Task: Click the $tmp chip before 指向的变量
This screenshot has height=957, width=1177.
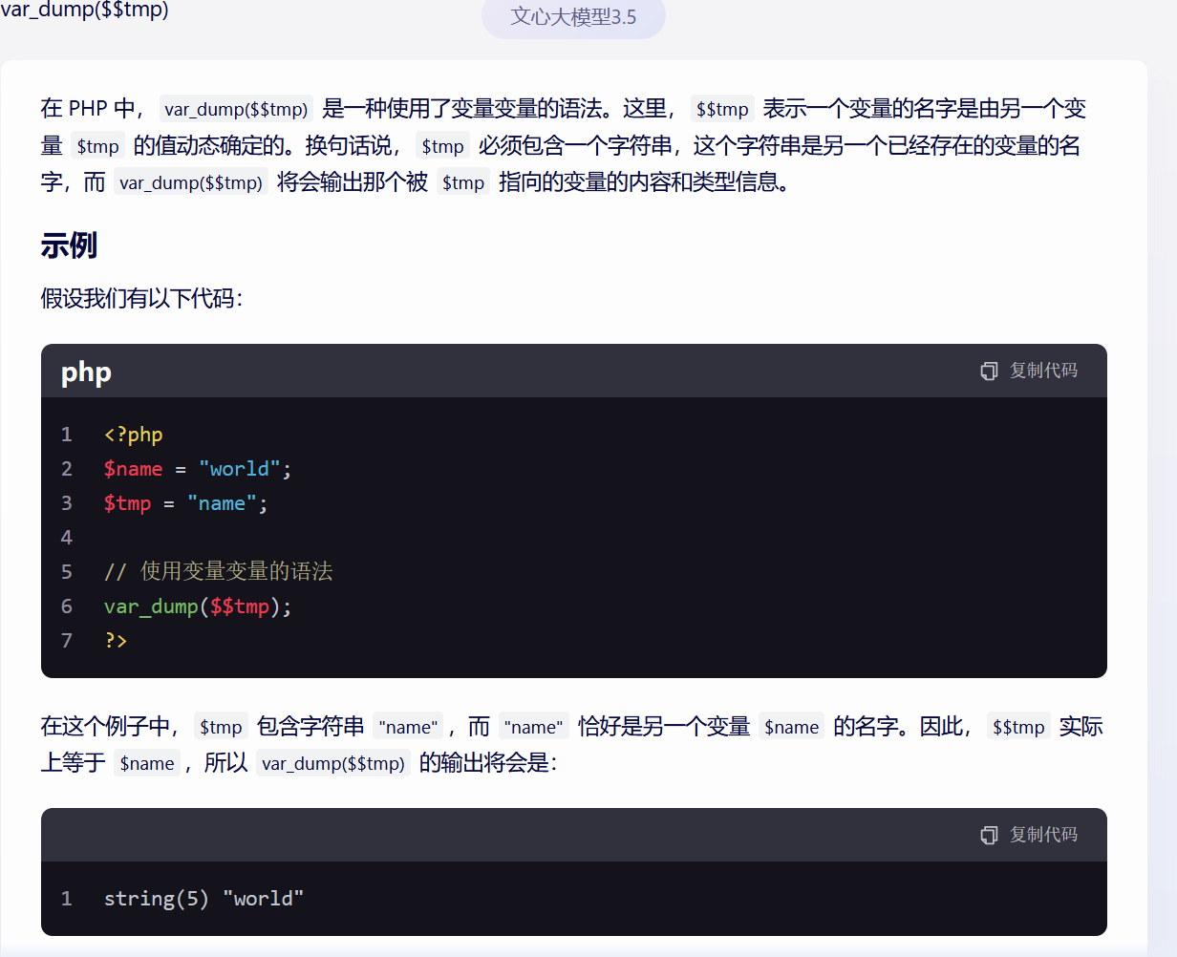Action: pyautogui.click(x=463, y=182)
